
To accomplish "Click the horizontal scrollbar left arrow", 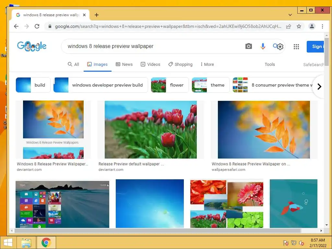I will coord(12,231).
